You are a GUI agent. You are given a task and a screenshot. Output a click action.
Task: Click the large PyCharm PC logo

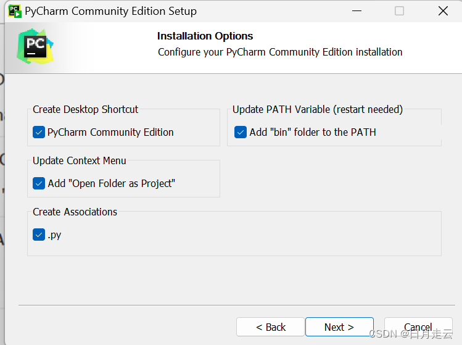coord(35,46)
